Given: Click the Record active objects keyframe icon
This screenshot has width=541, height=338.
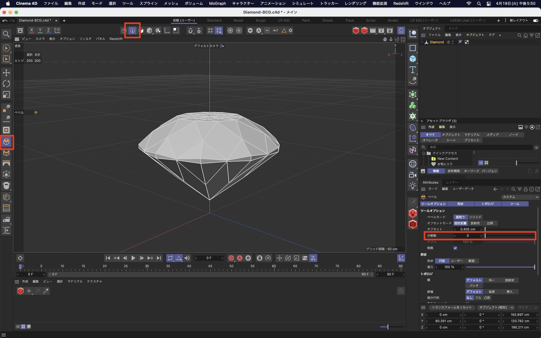Looking at the screenshot, I should coord(231,258).
